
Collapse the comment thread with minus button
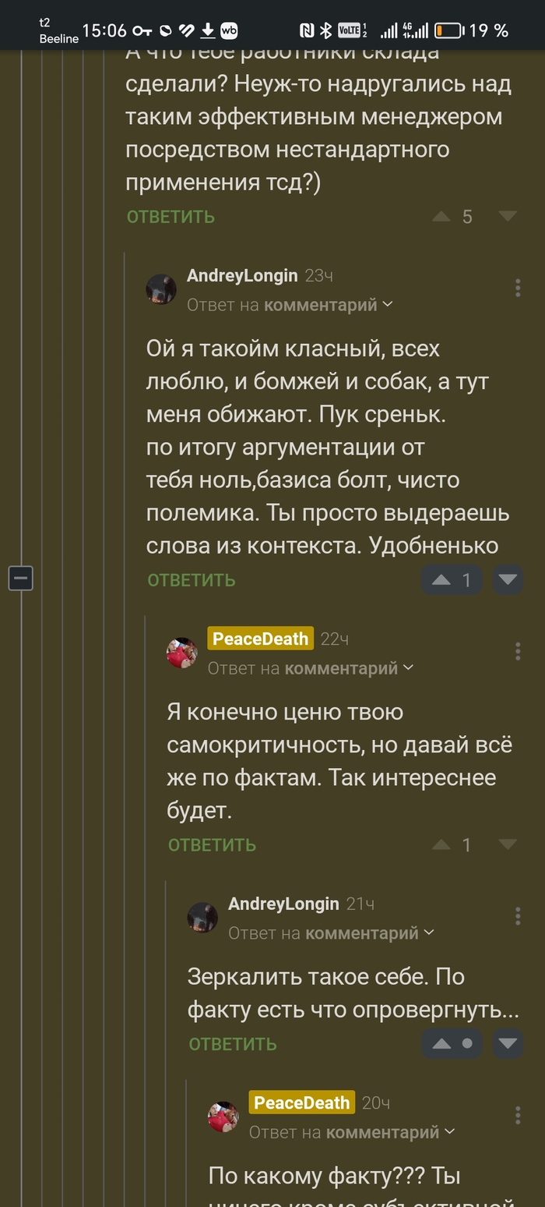[21, 579]
